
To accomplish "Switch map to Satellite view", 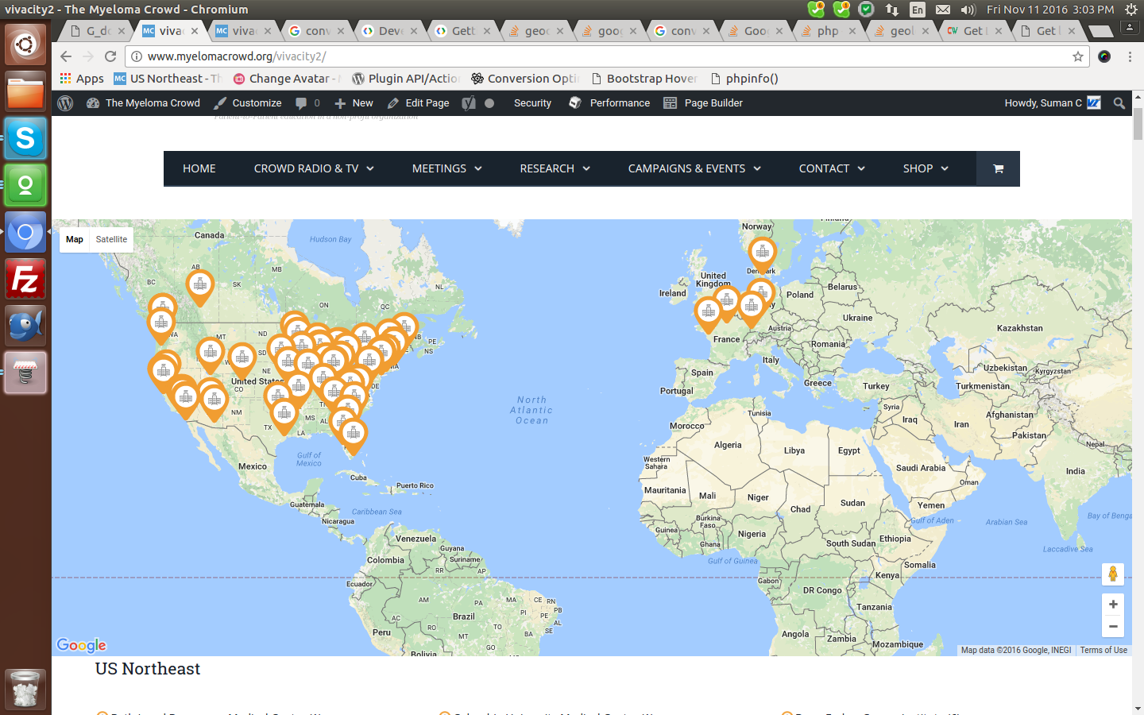I will pyautogui.click(x=111, y=239).
